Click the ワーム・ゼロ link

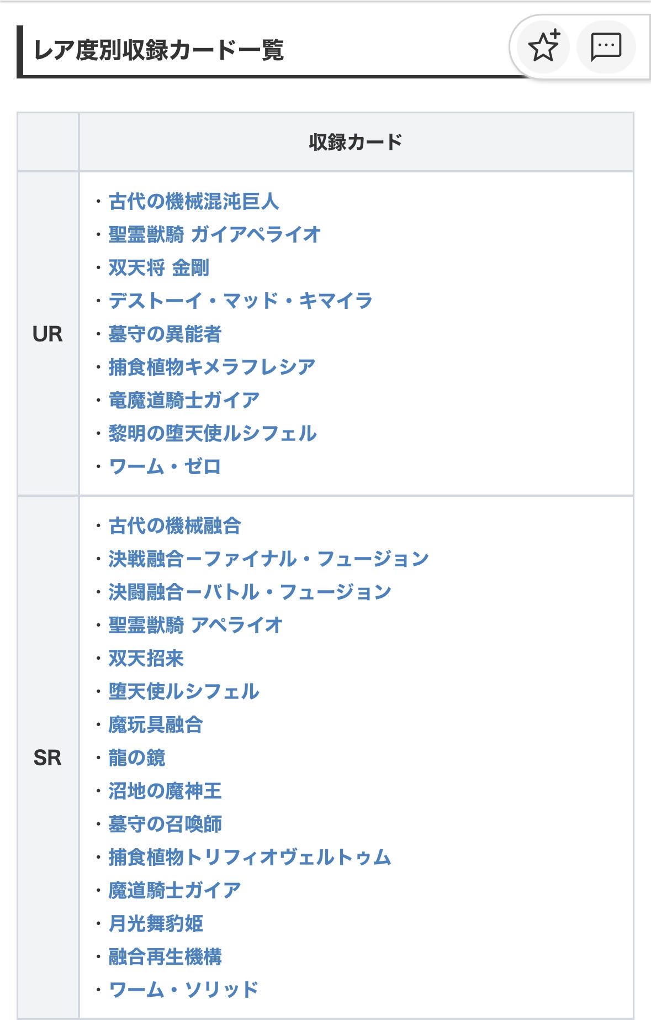tap(165, 466)
